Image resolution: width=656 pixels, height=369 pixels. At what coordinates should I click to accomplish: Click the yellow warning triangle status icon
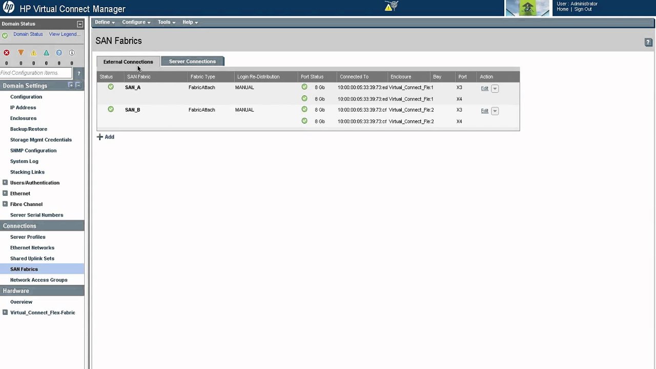click(x=33, y=53)
